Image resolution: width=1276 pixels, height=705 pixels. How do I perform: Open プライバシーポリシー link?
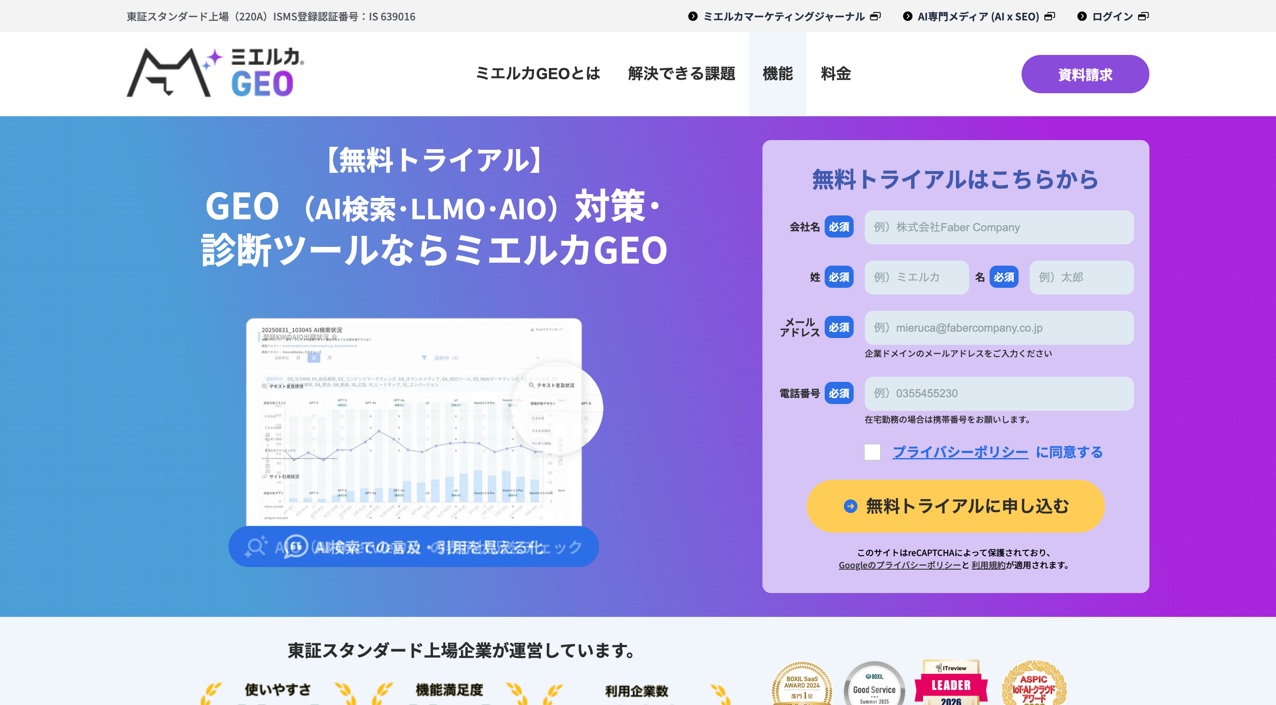pos(960,452)
